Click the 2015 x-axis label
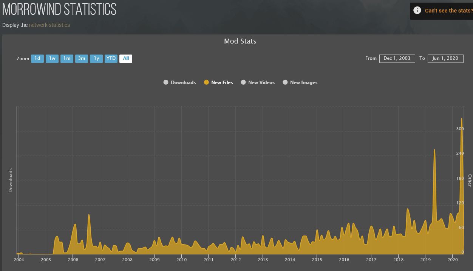The height and width of the screenshot is (271, 473). 317,260
